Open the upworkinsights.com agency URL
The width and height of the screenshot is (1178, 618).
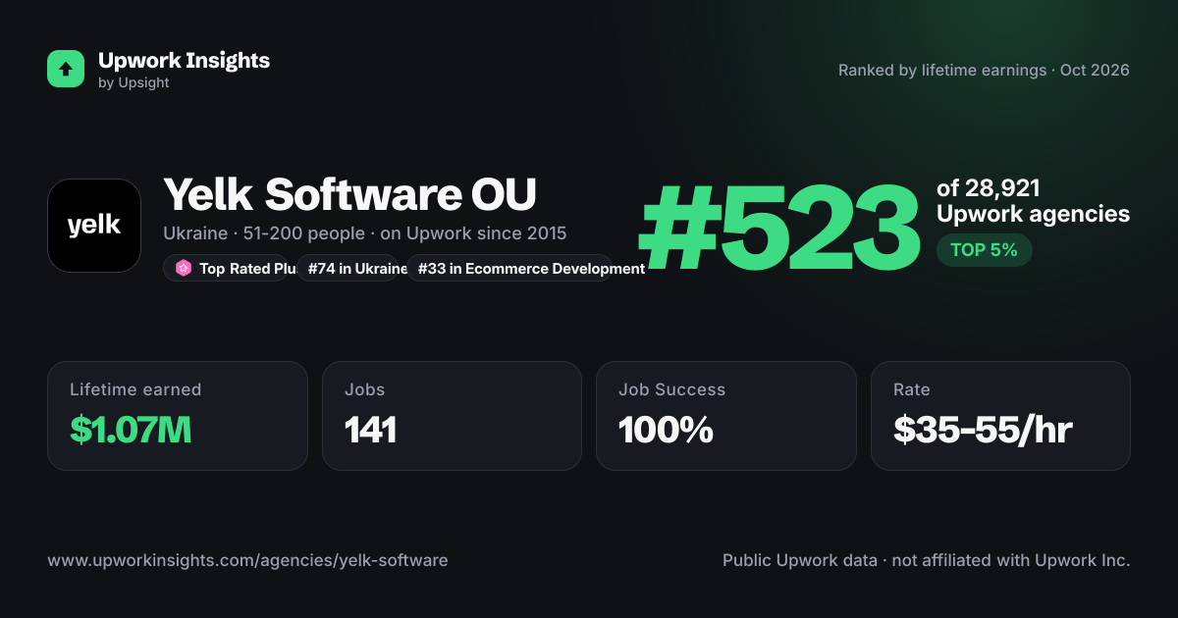point(247,561)
